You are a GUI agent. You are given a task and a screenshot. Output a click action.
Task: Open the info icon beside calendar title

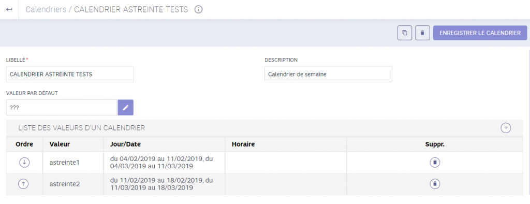coord(198,9)
